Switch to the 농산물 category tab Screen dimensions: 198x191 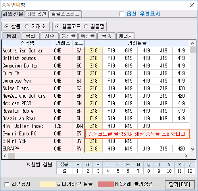[x=69, y=36]
